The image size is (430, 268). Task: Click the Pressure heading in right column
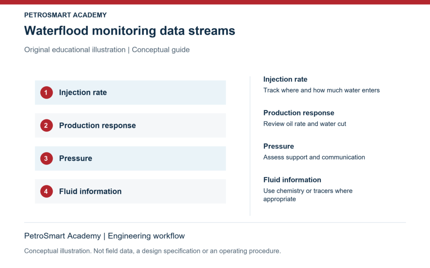279,146
